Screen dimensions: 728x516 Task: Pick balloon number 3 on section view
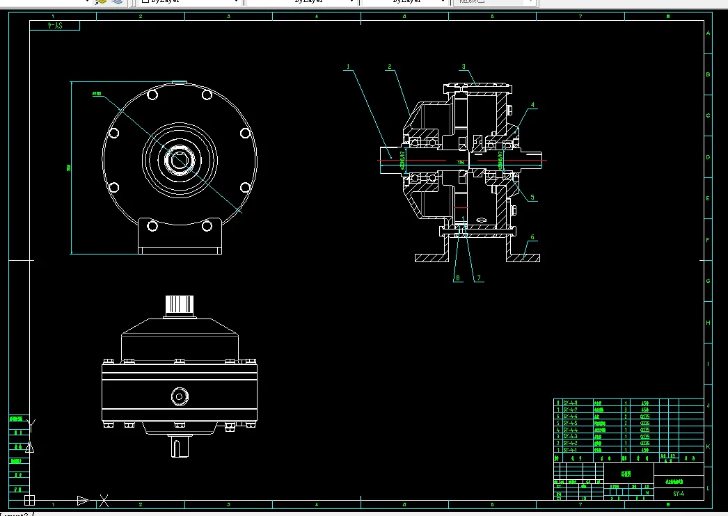coord(464,67)
